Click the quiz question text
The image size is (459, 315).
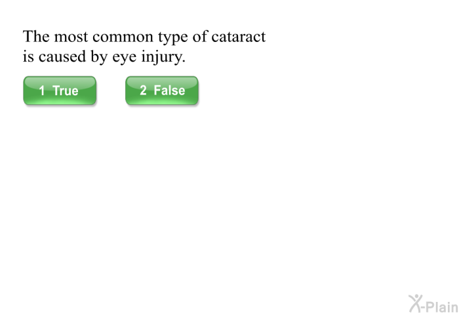[x=144, y=47]
